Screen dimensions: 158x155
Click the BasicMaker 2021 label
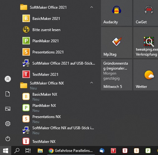(x=46, y=19)
